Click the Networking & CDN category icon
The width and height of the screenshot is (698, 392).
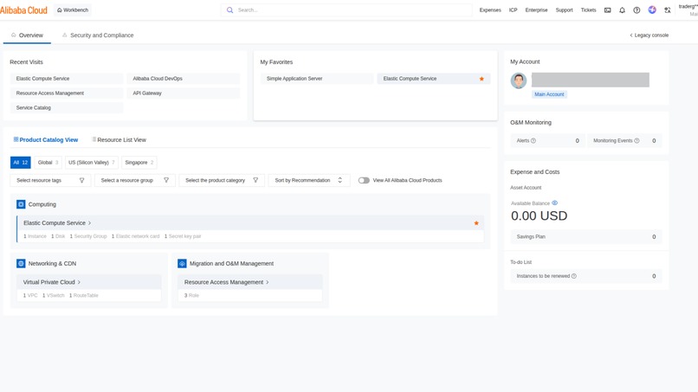coord(21,263)
